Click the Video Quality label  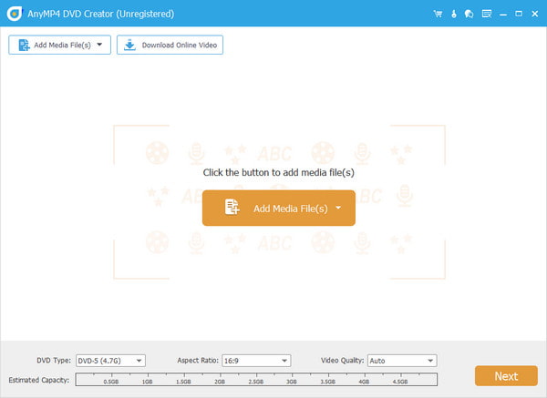tap(342, 361)
